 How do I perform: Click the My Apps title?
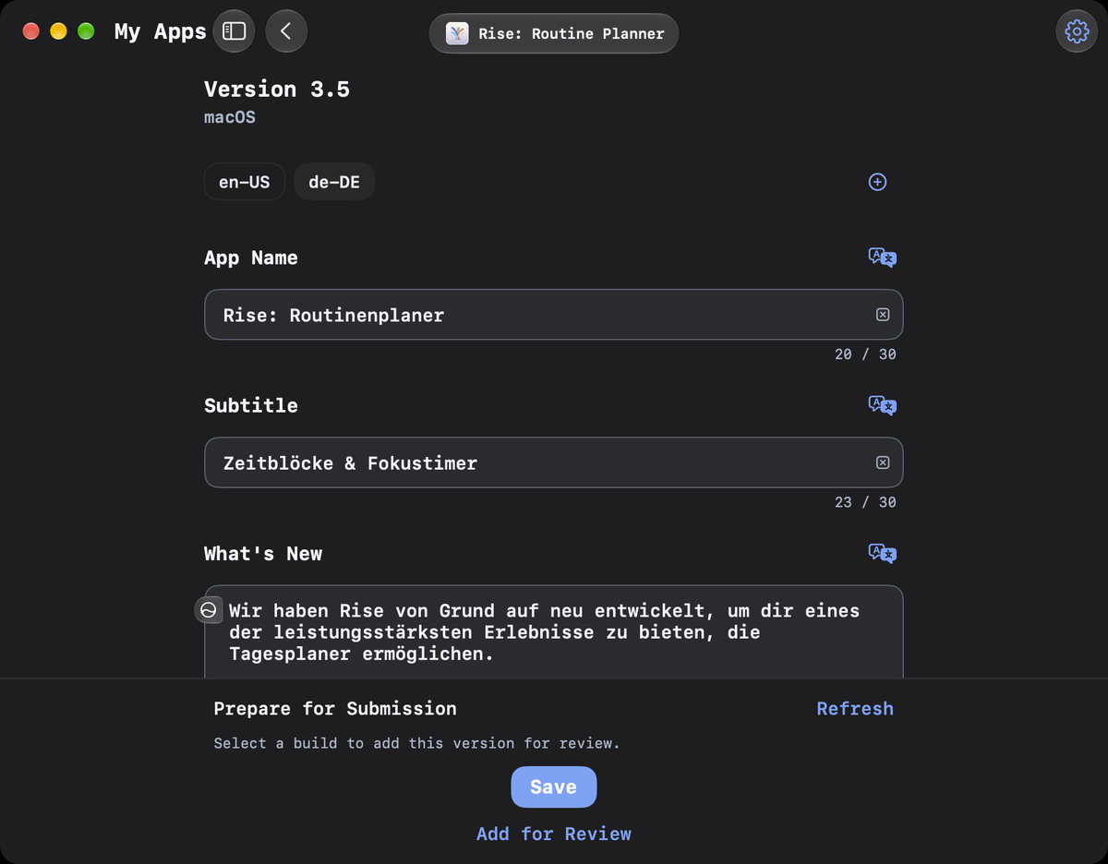click(160, 31)
